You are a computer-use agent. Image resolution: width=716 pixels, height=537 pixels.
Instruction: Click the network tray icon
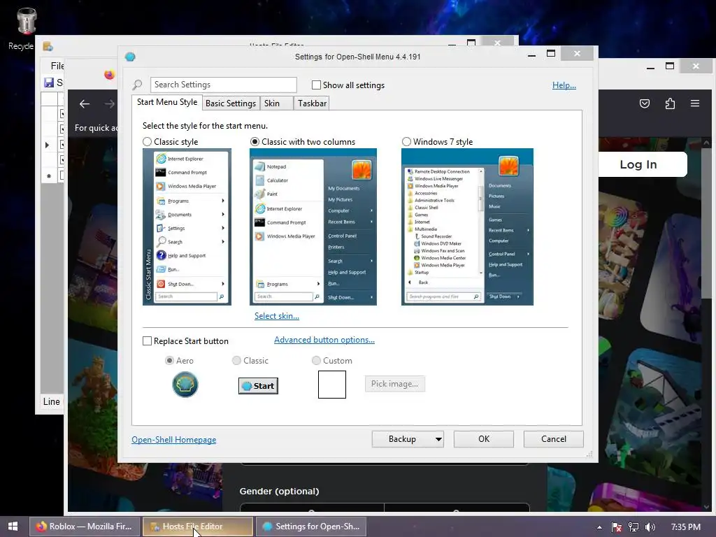(633, 527)
